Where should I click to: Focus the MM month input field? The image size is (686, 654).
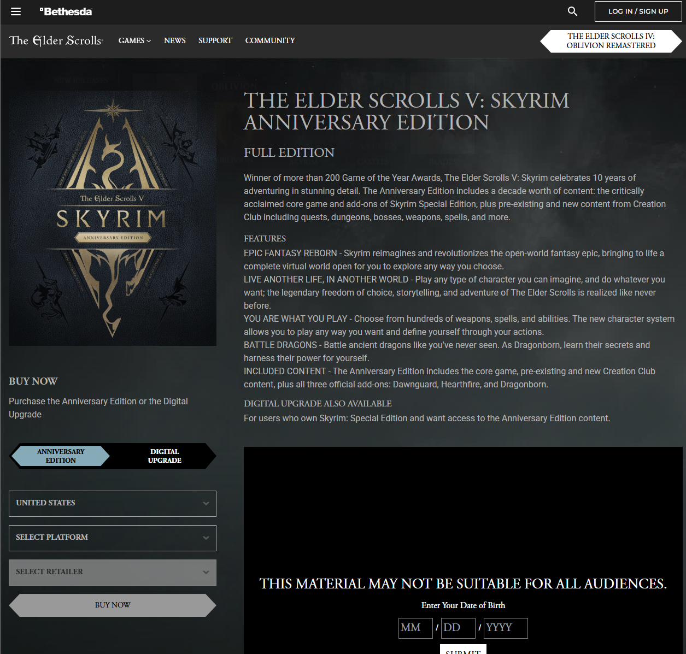pyautogui.click(x=415, y=628)
